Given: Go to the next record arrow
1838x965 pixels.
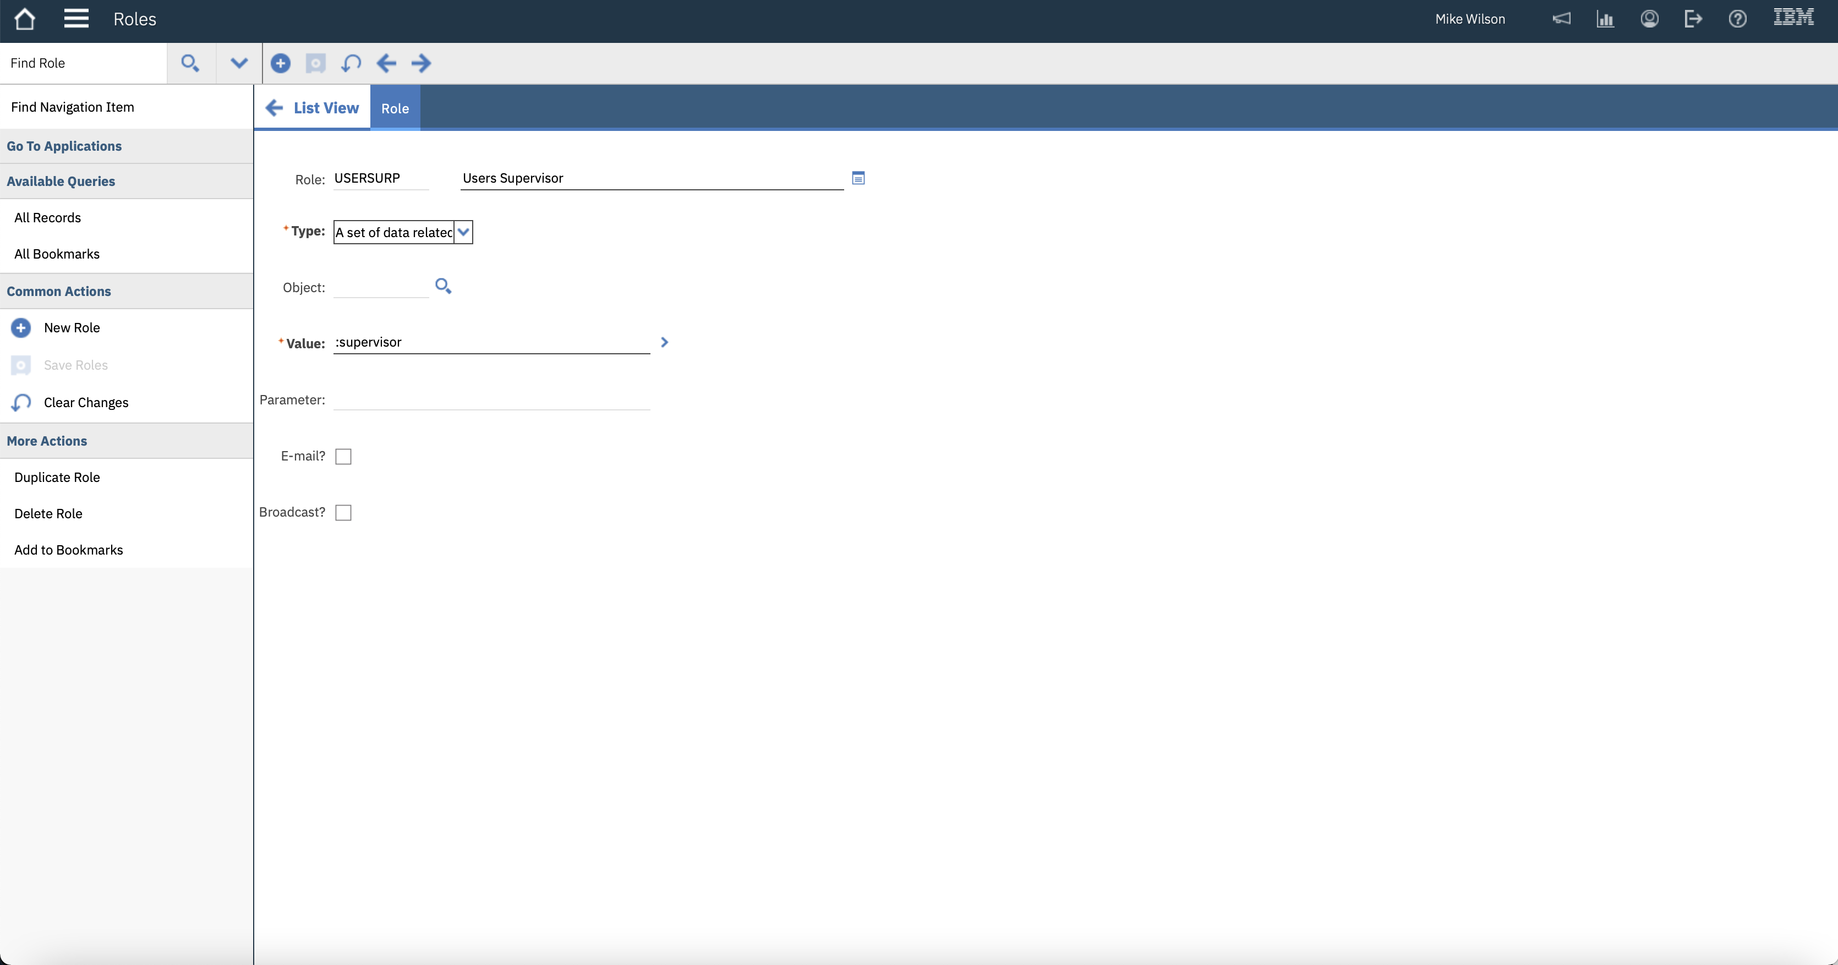Looking at the screenshot, I should 422,63.
